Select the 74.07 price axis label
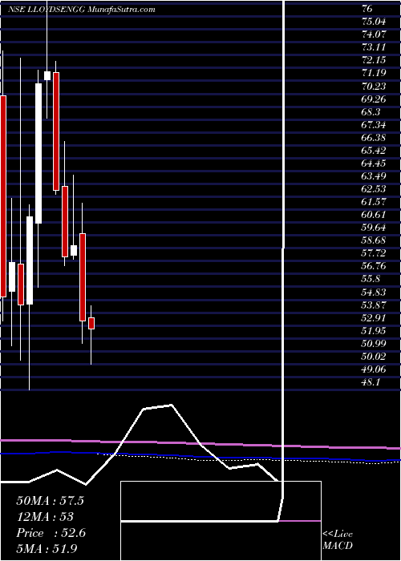The width and height of the screenshot is (401, 561). 374,34
